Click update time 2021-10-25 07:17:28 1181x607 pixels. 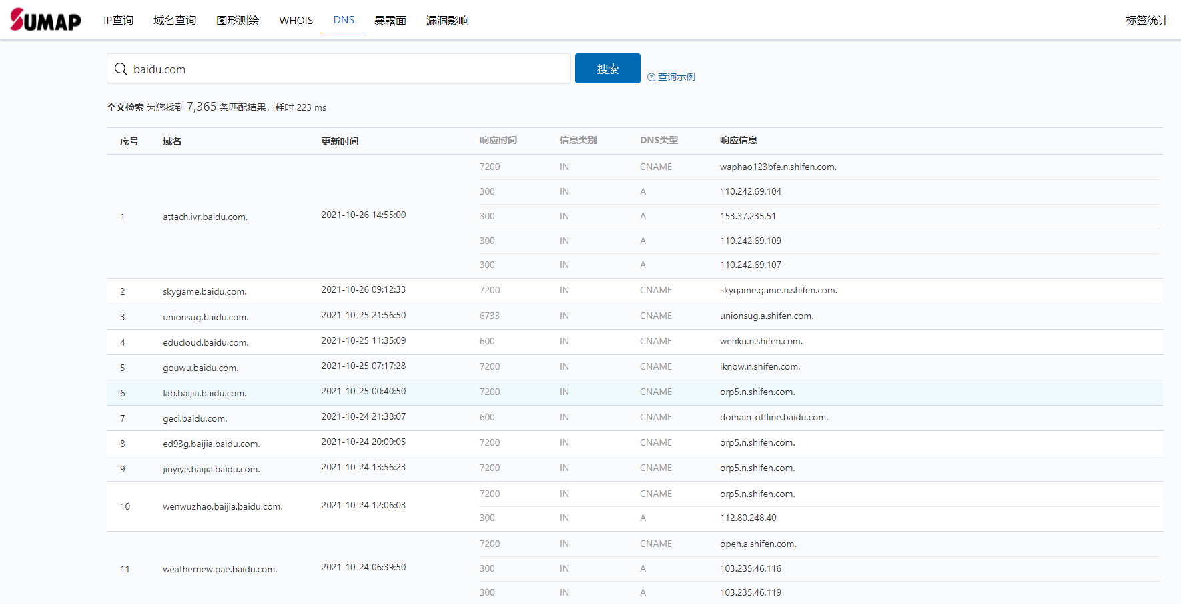[x=364, y=366]
